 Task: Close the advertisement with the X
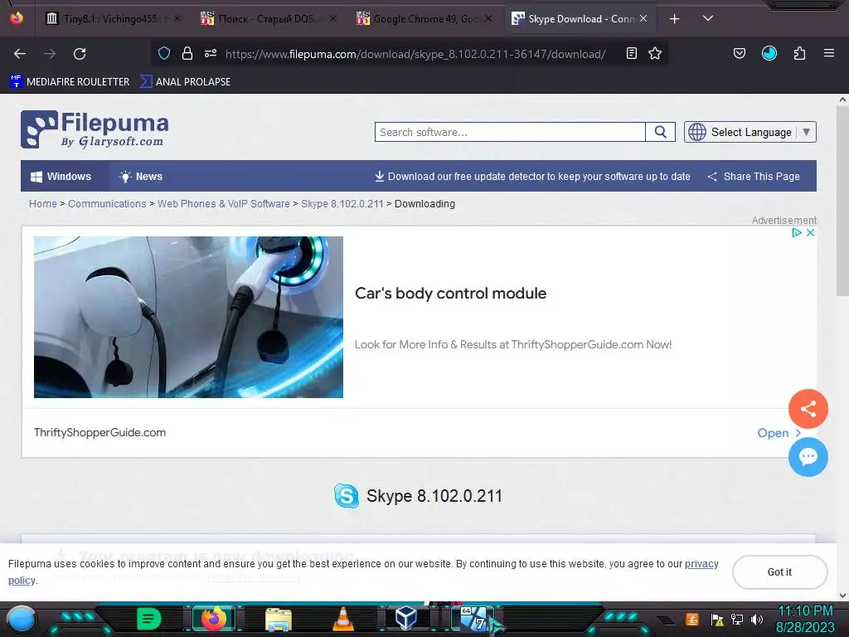[x=811, y=232]
